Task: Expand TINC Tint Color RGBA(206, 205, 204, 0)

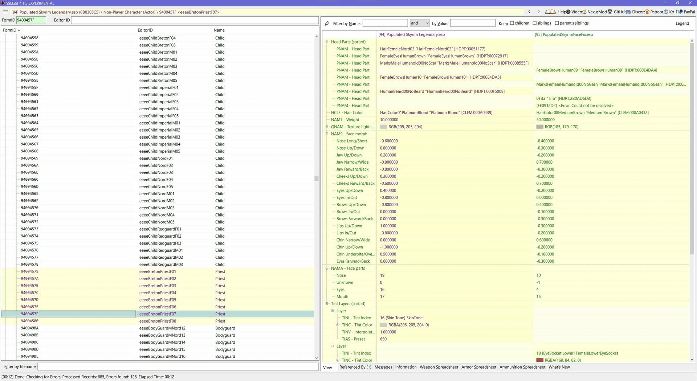Action: [338, 325]
